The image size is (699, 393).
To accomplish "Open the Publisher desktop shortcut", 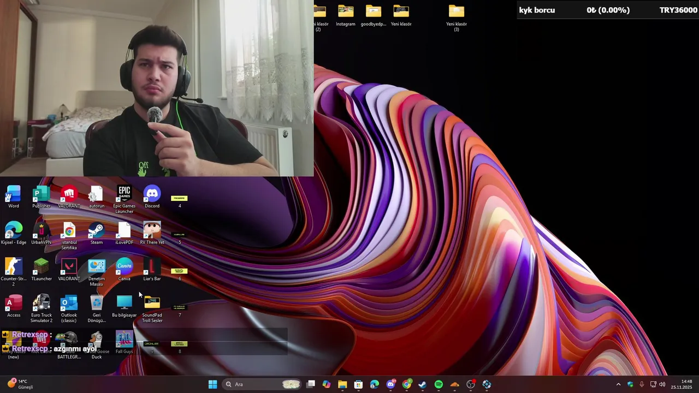I will (41, 196).
